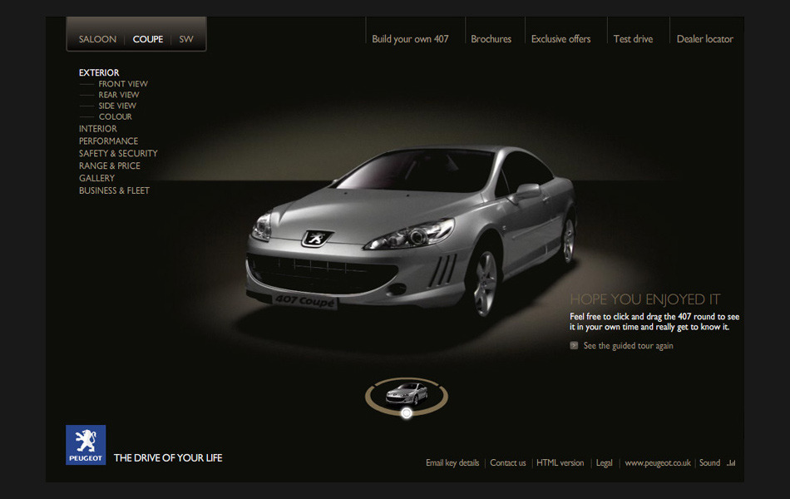The height and width of the screenshot is (499, 790).
Task: Click See the guided tour again
Action: pyautogui.click(x=628, y=346)
